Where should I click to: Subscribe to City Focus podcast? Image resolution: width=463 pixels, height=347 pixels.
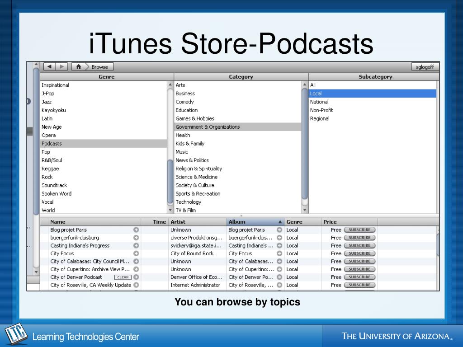tap(359, 253)
